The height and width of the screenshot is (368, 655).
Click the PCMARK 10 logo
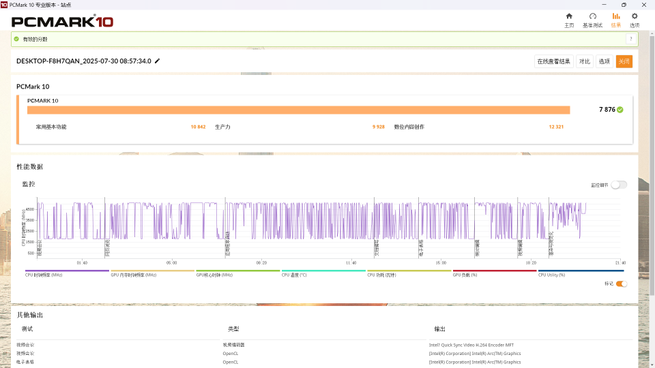point(62,21)
